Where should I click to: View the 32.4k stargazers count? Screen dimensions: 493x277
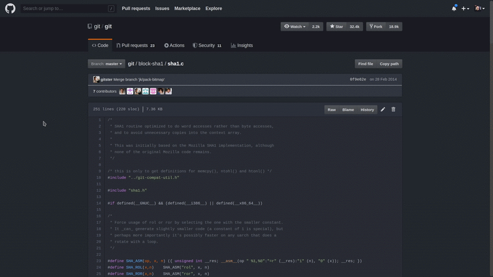click(x=354, y=26)
